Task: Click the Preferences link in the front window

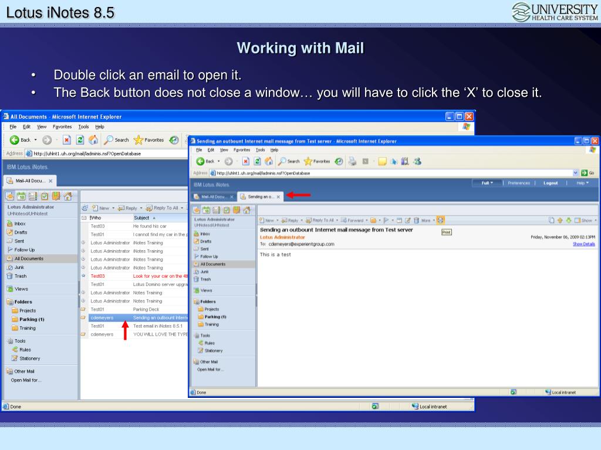Action: [519, 183]
